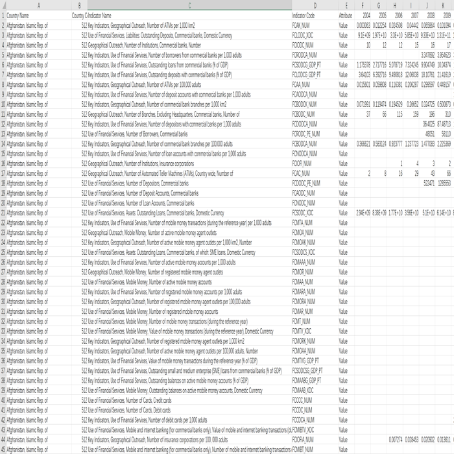The image size is (454, 454).
Task: Click the 2008 year header cell
Action: 427,16
